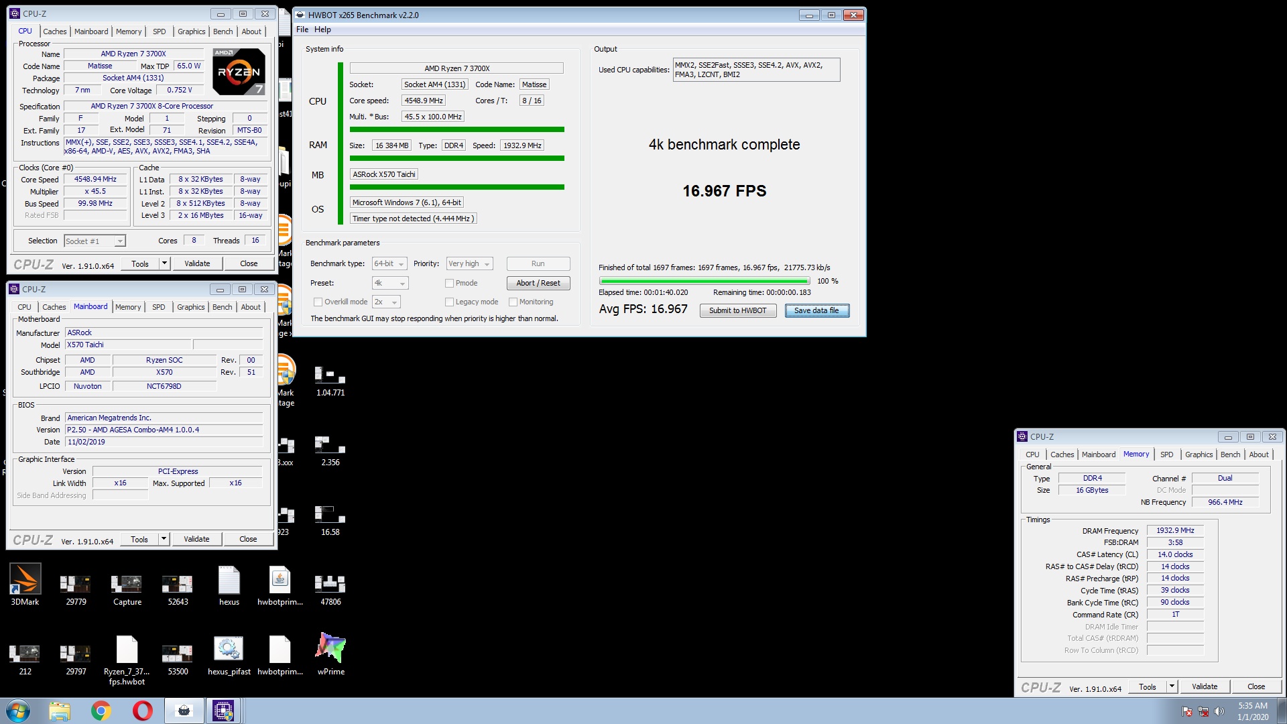
Task: Expand Tools arrow in top CPU-Z window
Action: pos(164,263)
